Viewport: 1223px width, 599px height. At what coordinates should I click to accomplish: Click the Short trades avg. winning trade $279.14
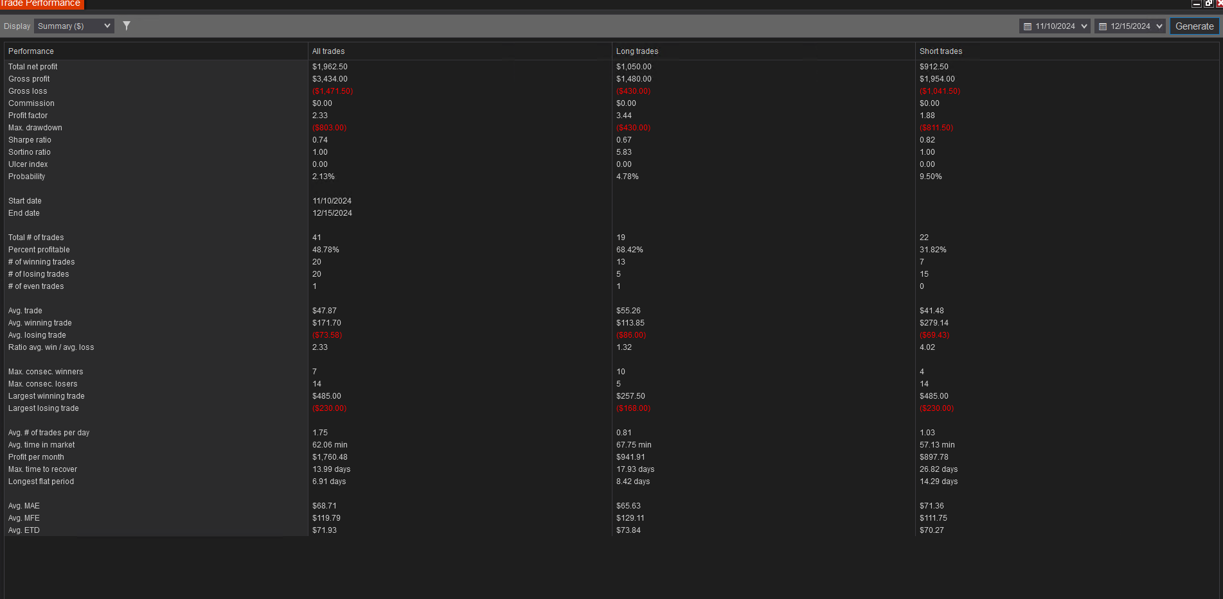click(934, 323)
